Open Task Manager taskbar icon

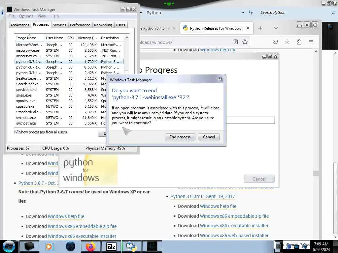point(152,246)
